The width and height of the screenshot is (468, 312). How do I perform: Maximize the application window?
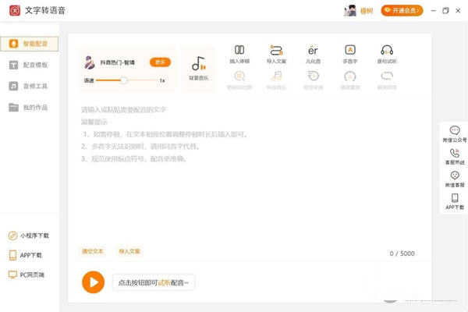[445, 10]
